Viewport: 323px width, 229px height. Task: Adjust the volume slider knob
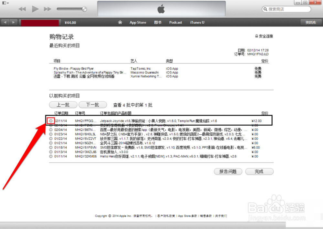coord(84,9)
